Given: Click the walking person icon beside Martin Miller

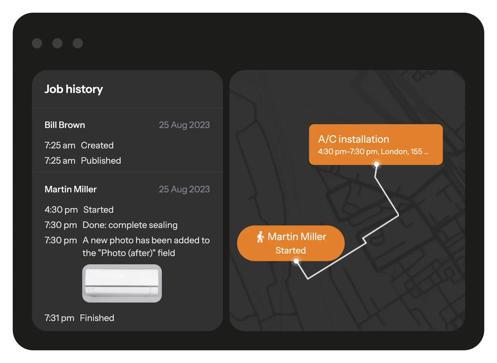Looking at the screenshot, I should pyautogui.click(x=260, y=237).
